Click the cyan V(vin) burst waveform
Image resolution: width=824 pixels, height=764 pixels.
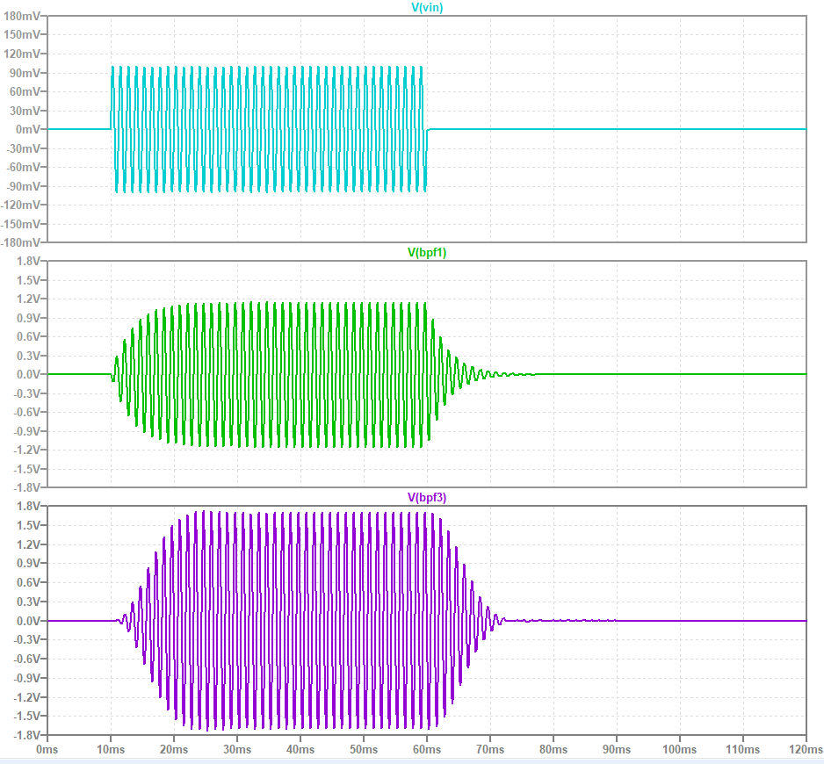coord(264,129)
